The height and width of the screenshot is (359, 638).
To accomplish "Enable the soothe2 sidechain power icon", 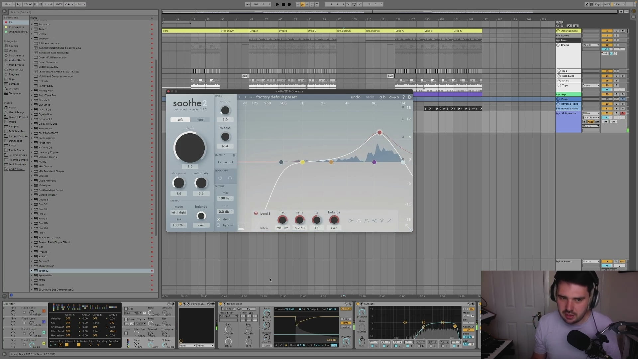I will [x=220, y=178].
